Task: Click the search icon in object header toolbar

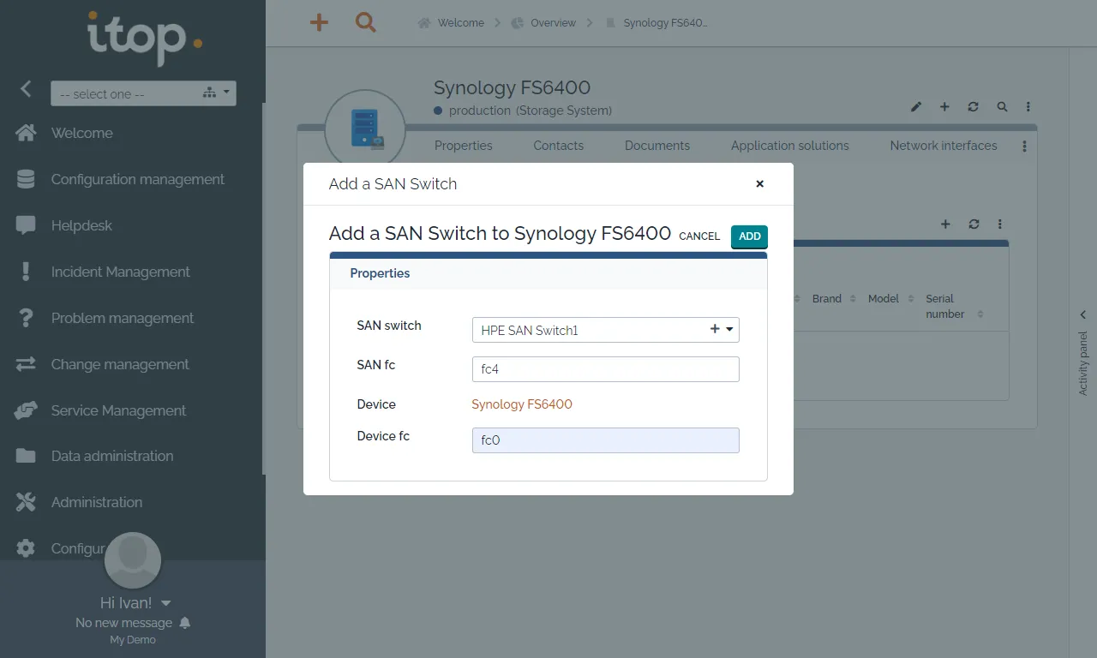Action: pyautogui.click(x=1002, y=107)
